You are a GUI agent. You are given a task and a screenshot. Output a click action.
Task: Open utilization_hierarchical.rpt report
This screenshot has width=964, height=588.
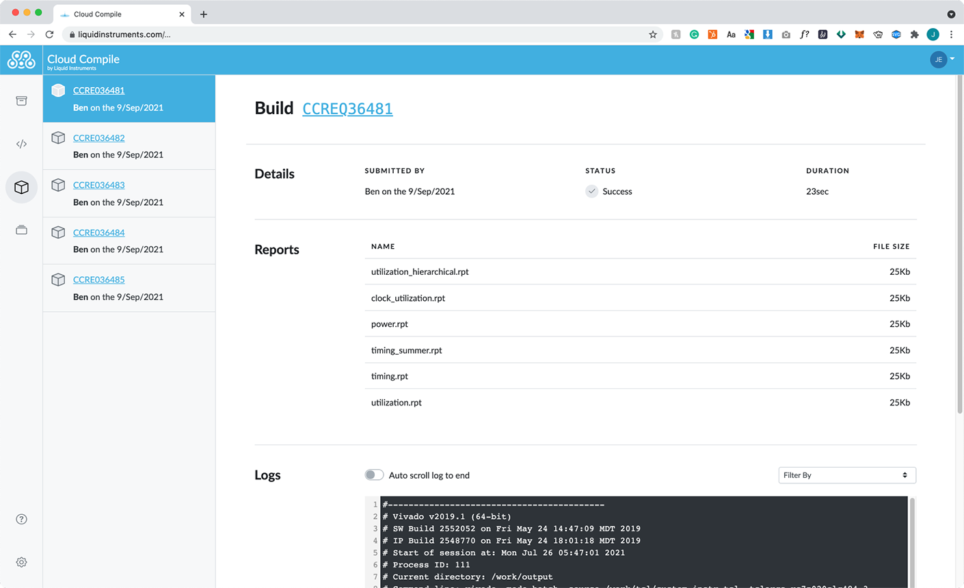pyautogui.click(x=420, y=272)
